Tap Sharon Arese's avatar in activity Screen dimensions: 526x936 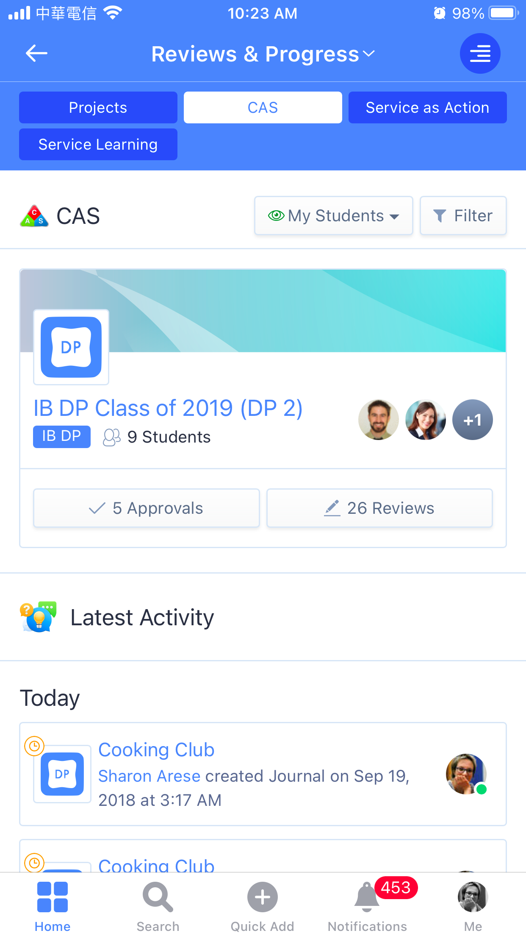click(x=466, y=774)
